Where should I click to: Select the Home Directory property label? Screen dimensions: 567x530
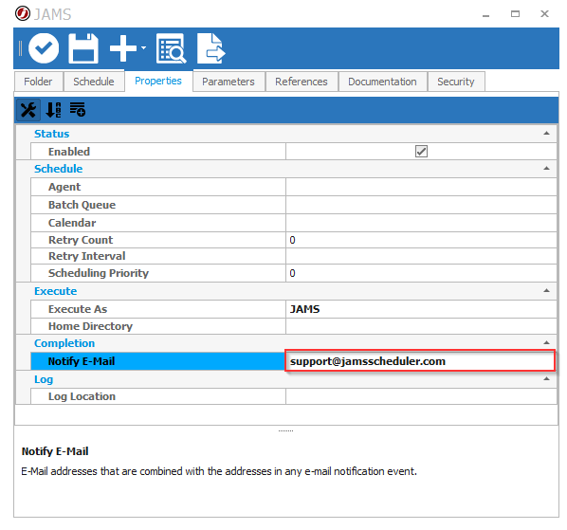coord(90,326)
